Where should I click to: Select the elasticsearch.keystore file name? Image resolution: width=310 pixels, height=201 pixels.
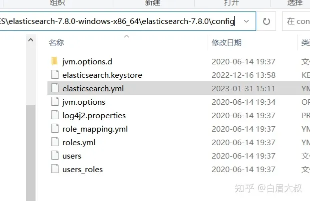click(x=102, y=75)
